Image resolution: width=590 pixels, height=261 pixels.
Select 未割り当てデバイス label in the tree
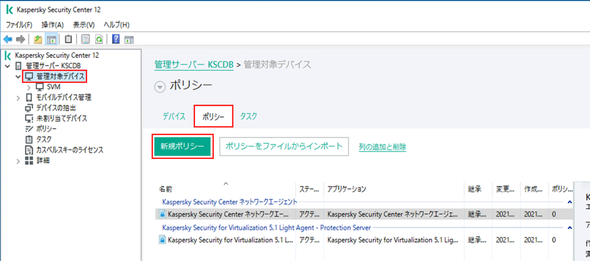click(62, 118)
